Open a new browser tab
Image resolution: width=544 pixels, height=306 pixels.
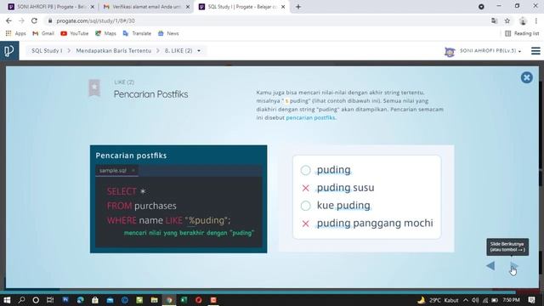pyautogui.click(x=298, y=7)
